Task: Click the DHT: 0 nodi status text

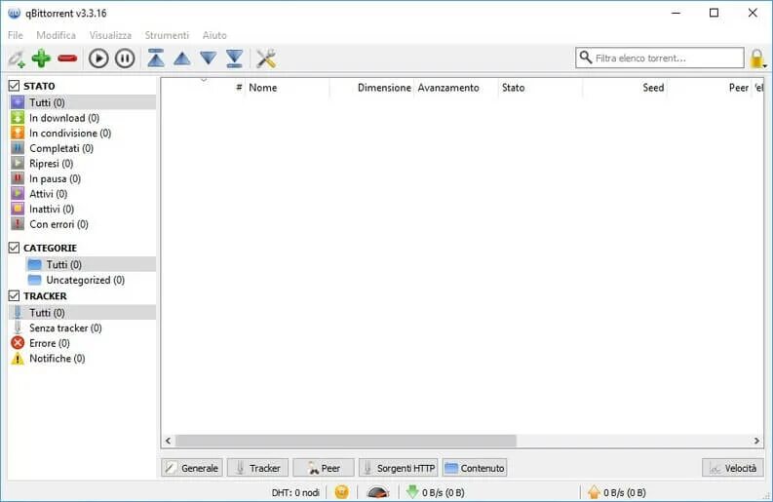Action: pos(295,492)
